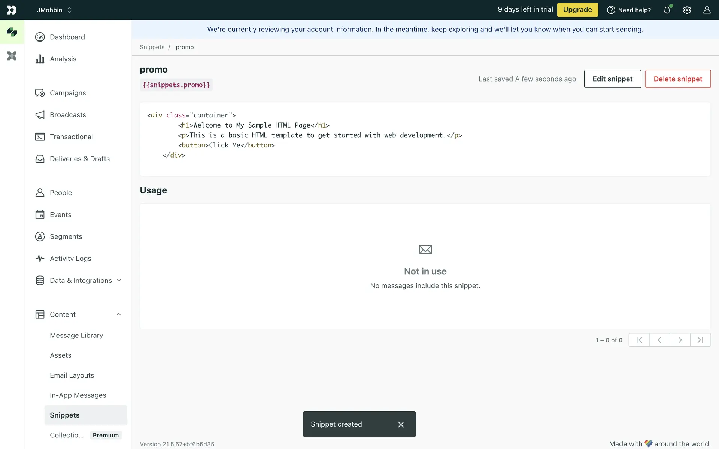Jump to first page of usage list

tap(639, 340)
